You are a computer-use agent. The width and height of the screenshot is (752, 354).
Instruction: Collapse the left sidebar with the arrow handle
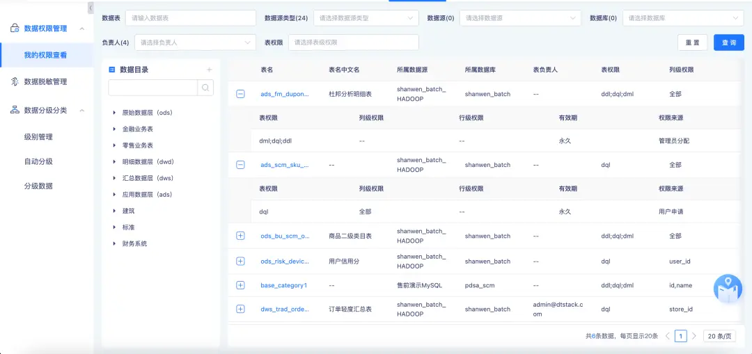[x=91, y=8]
